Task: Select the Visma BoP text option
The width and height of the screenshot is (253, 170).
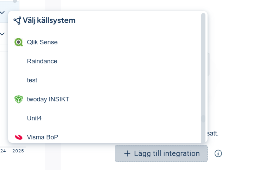Action: (42, 137)
